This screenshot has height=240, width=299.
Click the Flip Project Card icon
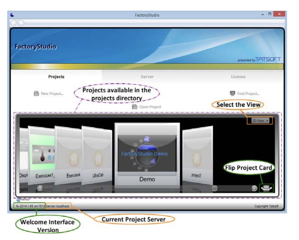(267, 188)
